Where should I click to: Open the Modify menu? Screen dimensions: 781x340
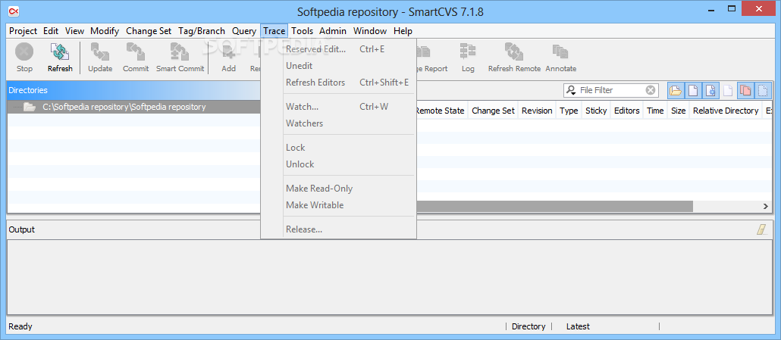[x=105, y=31]
